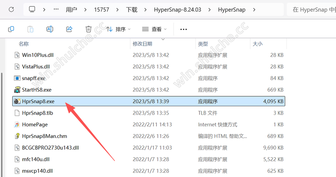336x177 pixels.
Task: Click the paste icon in toolbar
Action: 30,29
